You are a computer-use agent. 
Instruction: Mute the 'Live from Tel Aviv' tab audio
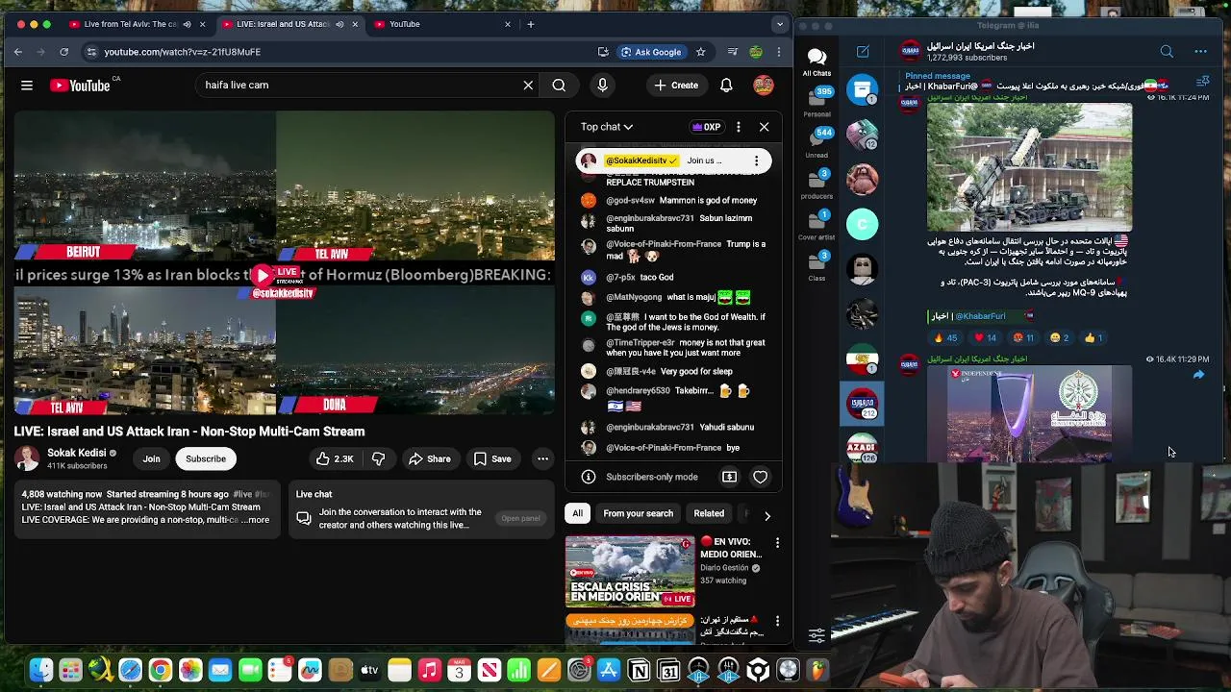tap(187, 24)
